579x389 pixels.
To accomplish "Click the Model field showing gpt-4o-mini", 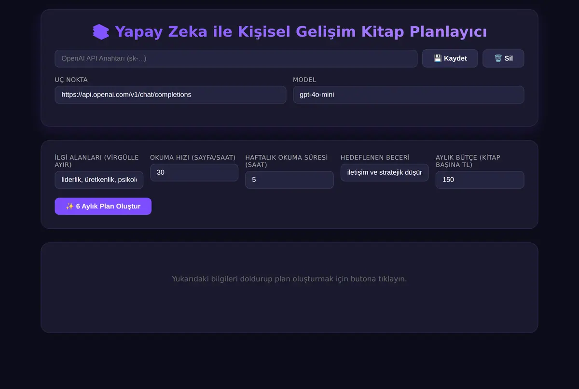I will 409,95.
